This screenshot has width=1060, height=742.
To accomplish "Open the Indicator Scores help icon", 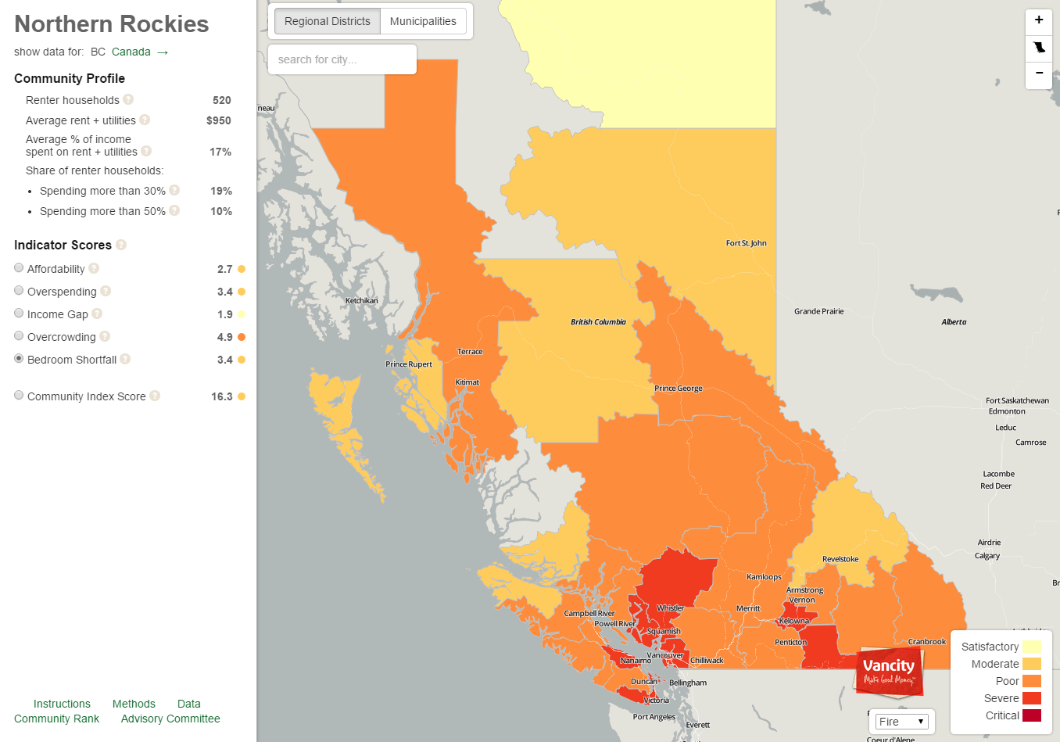I will click(x=121, y=245).
